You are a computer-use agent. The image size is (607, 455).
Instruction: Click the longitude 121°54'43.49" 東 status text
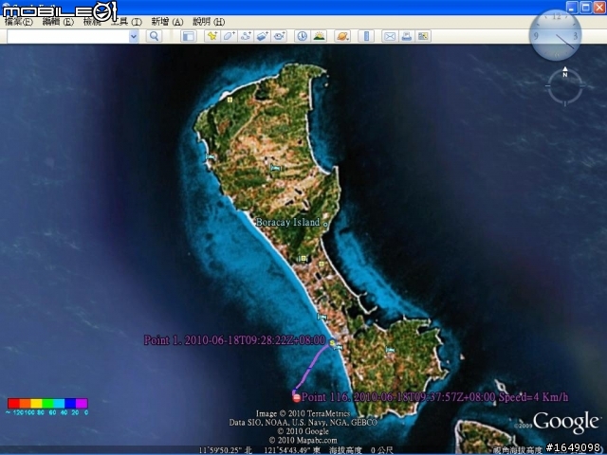(292, 450)
